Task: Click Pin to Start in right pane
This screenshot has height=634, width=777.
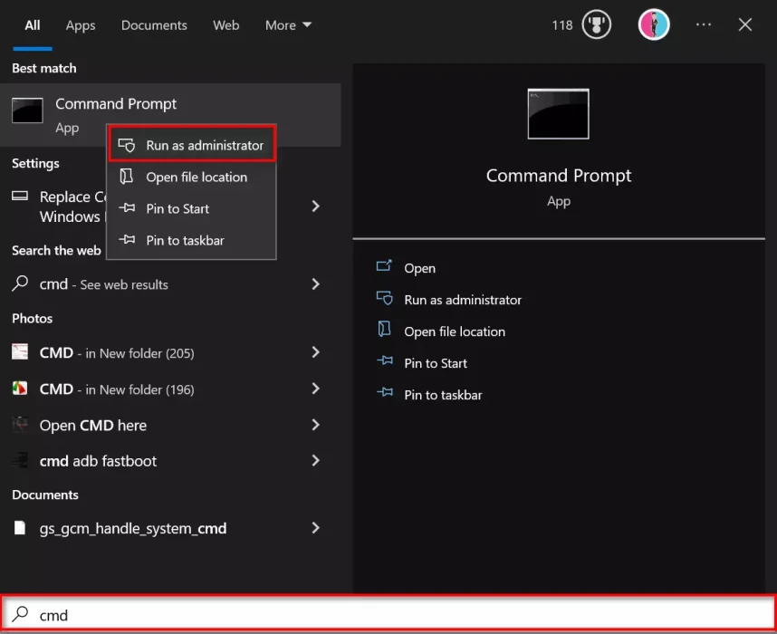Action: click(436, 363)
